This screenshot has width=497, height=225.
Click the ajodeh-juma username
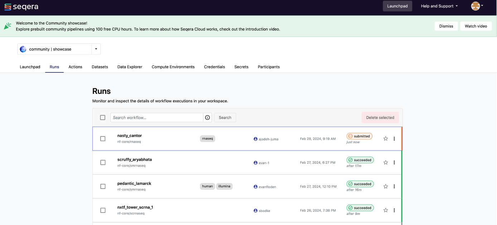[x=269, y=139]
